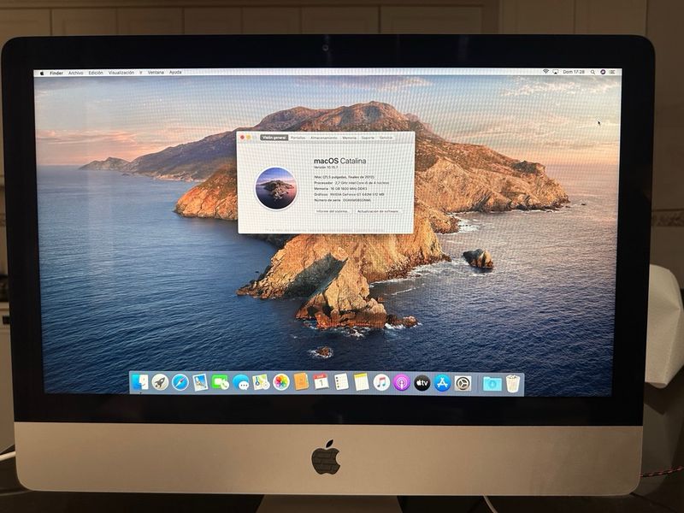684x513 pixels.
Task: Open Notes yellow pad icon
Action: pyautogui.click(x=362, y=382)
